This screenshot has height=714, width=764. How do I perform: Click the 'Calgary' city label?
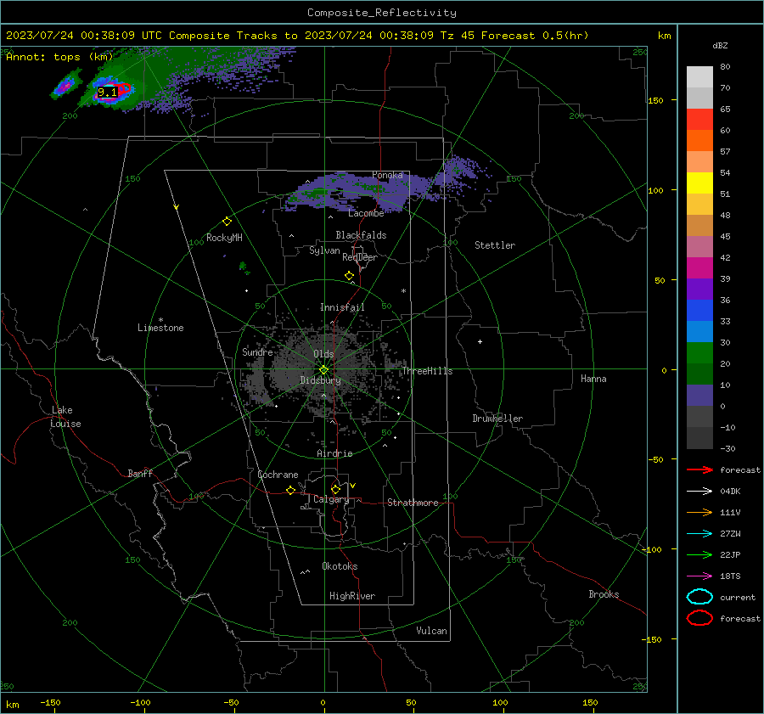point(331,499)
